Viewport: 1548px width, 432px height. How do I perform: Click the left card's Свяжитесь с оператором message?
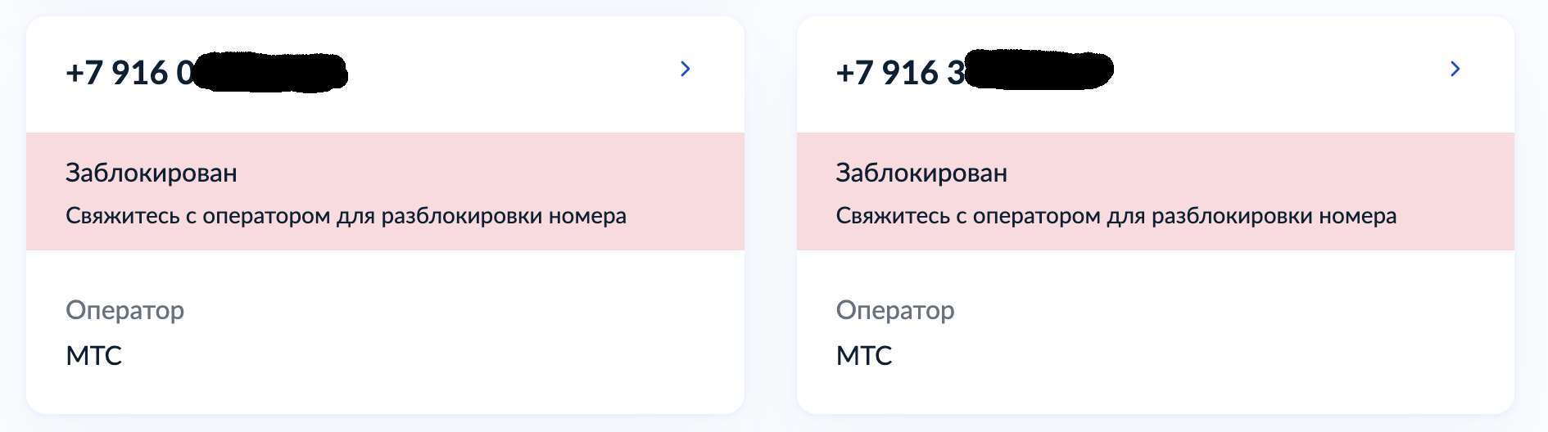coord(346,216)
